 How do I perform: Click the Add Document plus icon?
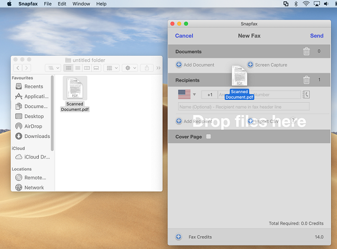(179, 64)
